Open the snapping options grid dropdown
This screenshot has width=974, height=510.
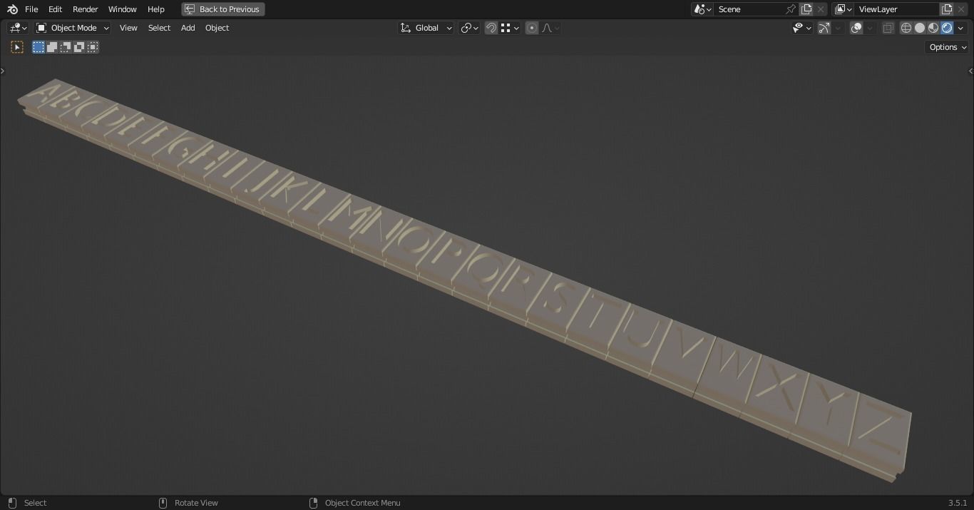click(509, 28)
